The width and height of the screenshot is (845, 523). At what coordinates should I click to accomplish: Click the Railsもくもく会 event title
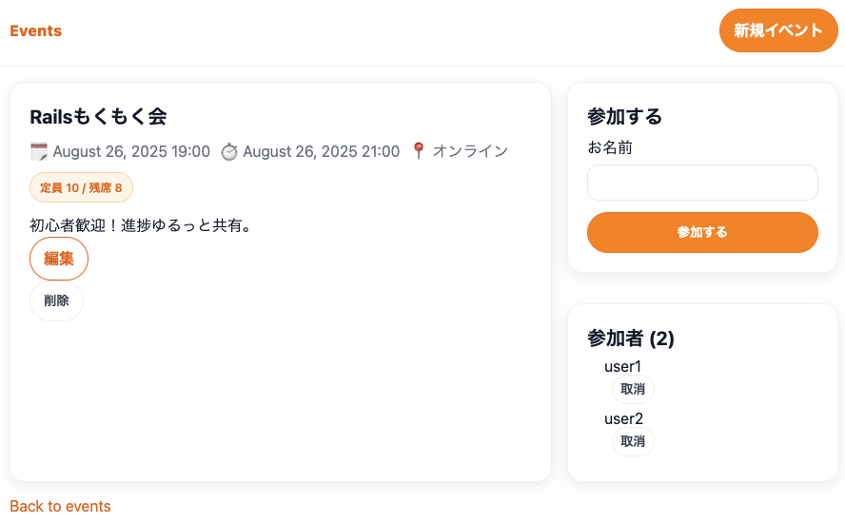[98, 116]
